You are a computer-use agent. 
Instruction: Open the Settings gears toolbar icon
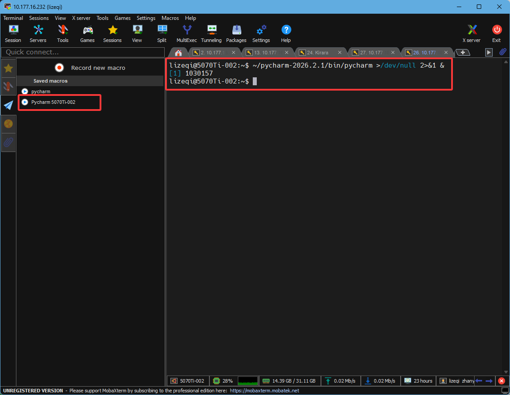tap(261, 34)
